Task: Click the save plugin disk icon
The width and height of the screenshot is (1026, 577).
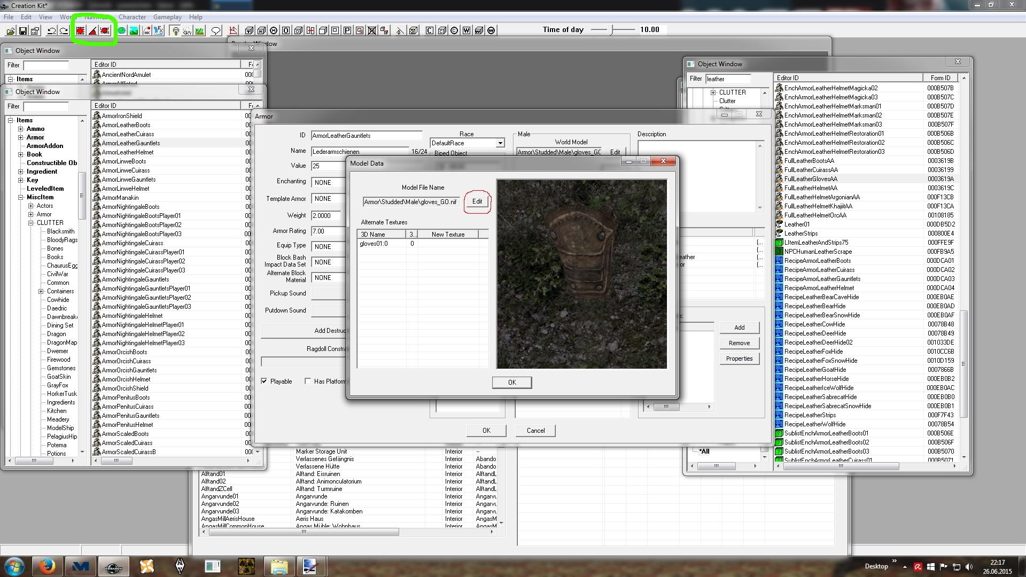Action: (23, 31)
